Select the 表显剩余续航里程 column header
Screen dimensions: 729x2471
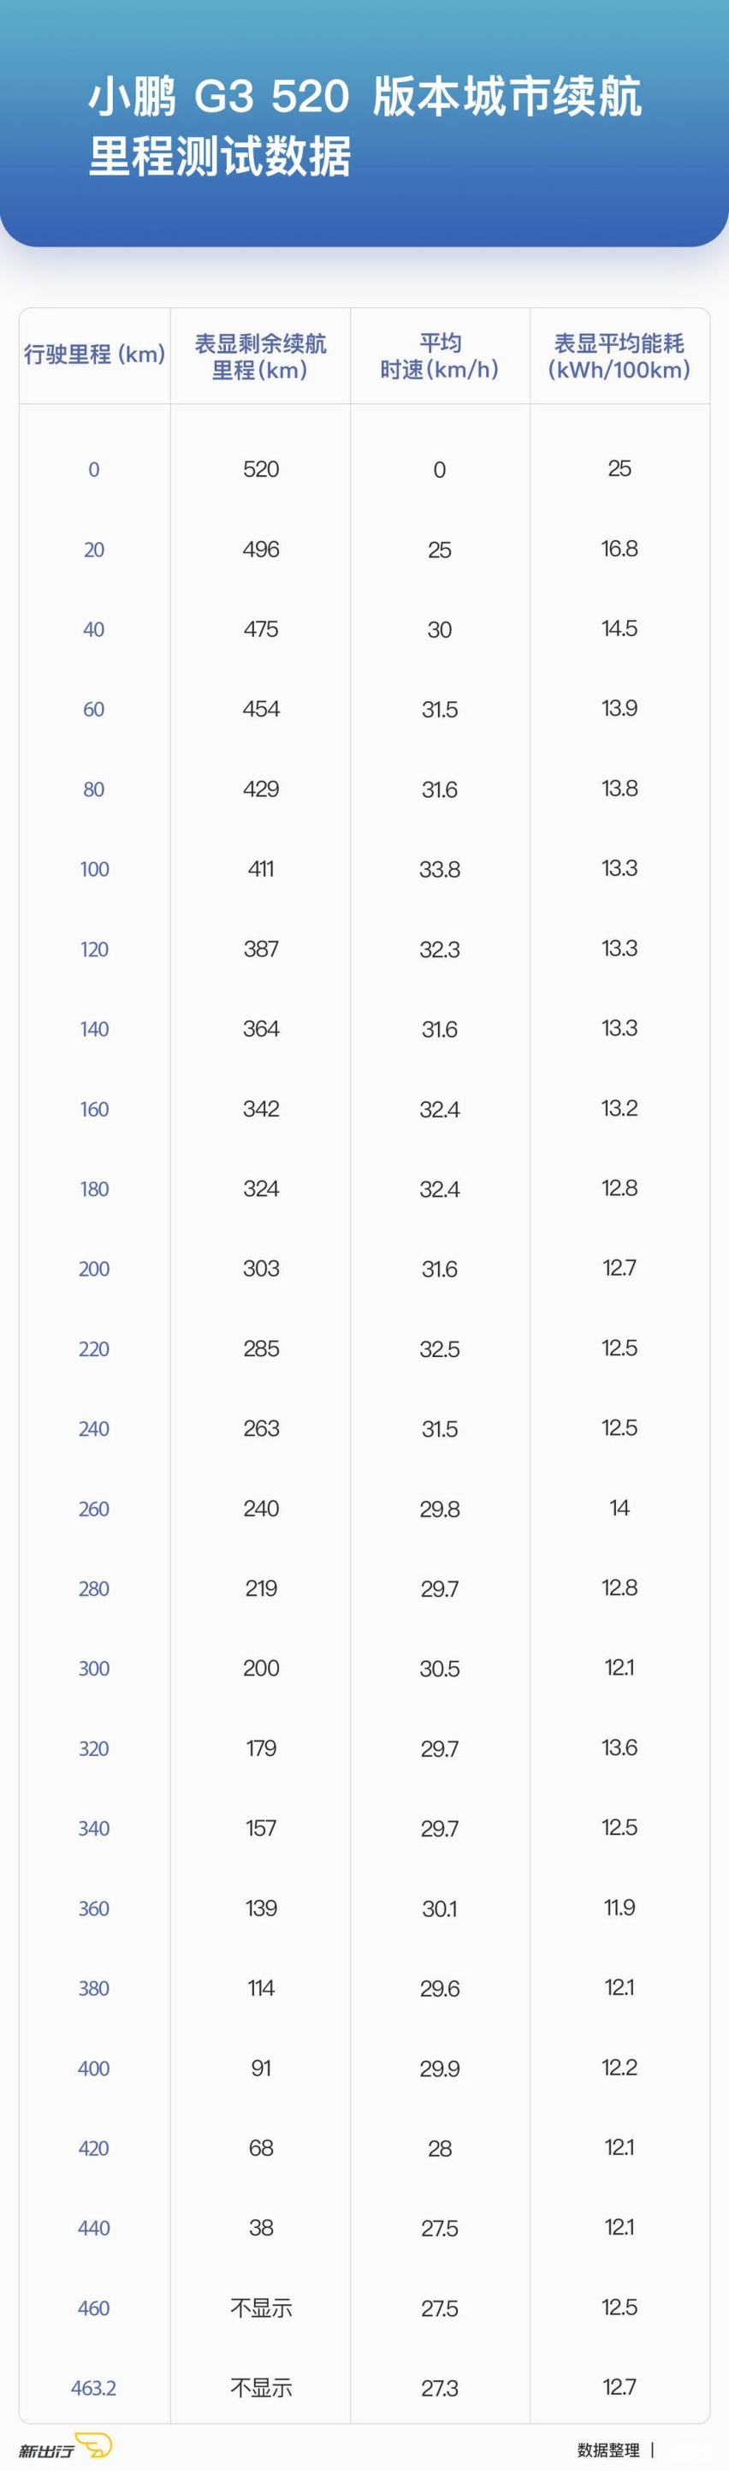(x=260, y=356)
